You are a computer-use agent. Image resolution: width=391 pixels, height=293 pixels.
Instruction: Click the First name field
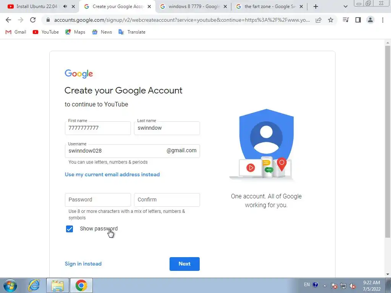coord(98,128)
